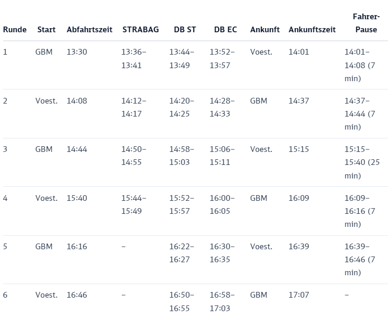Image resolution: width=389 pixels, height=320 pixels.
Task: Select round 5 row number
Action: click(x=5, y=247)
